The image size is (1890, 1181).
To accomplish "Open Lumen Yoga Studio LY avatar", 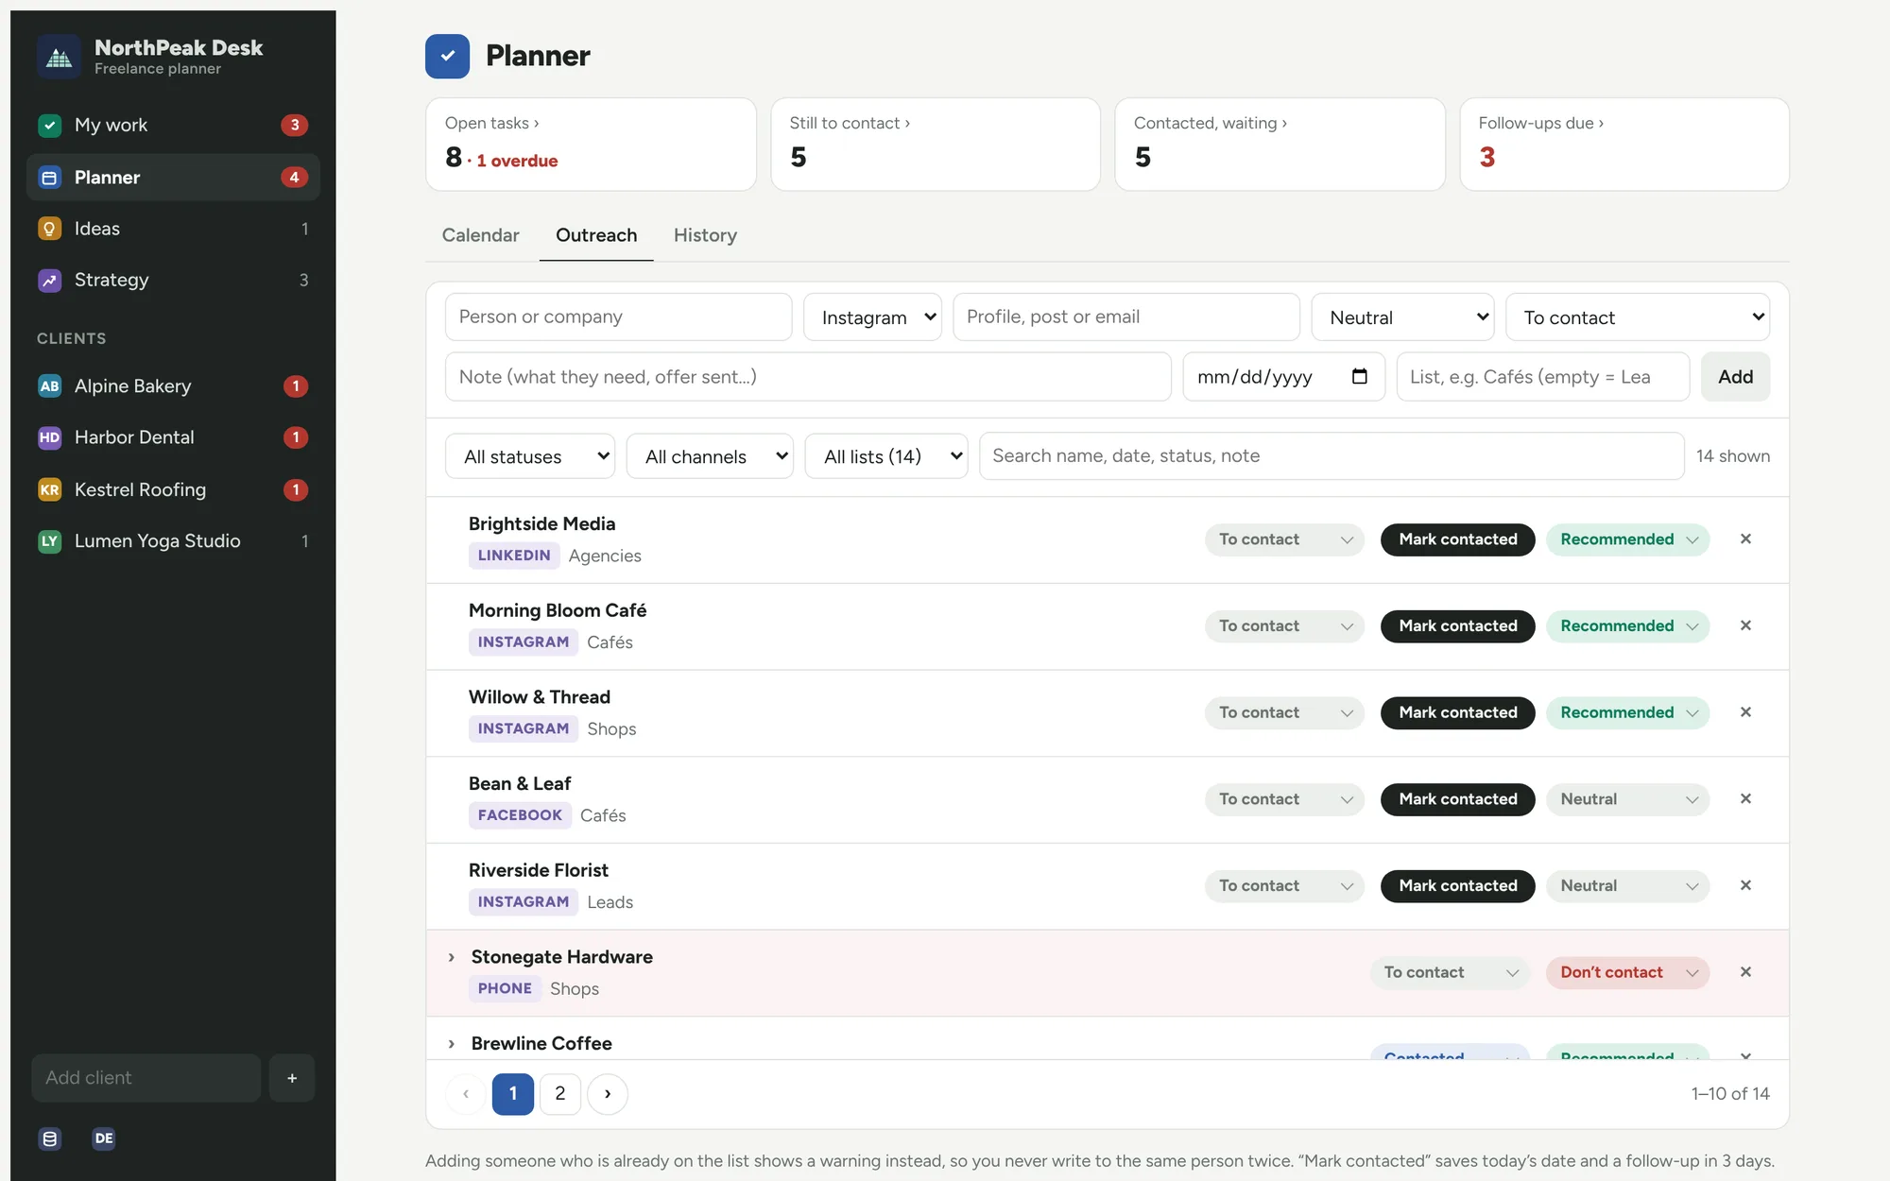I will tap(49, 541).
